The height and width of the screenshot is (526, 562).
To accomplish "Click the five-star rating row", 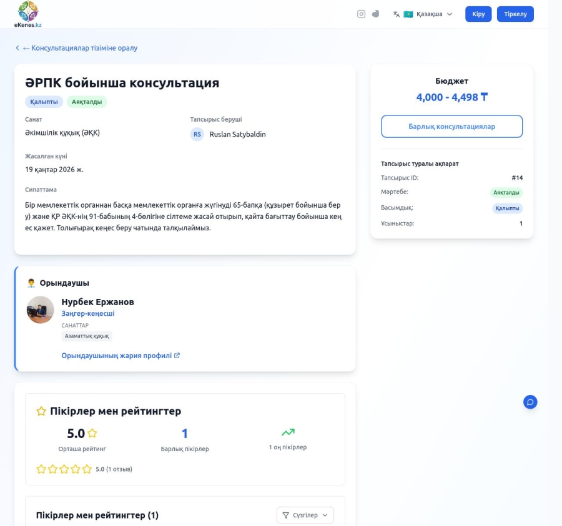I will click(x=64, y=469).
